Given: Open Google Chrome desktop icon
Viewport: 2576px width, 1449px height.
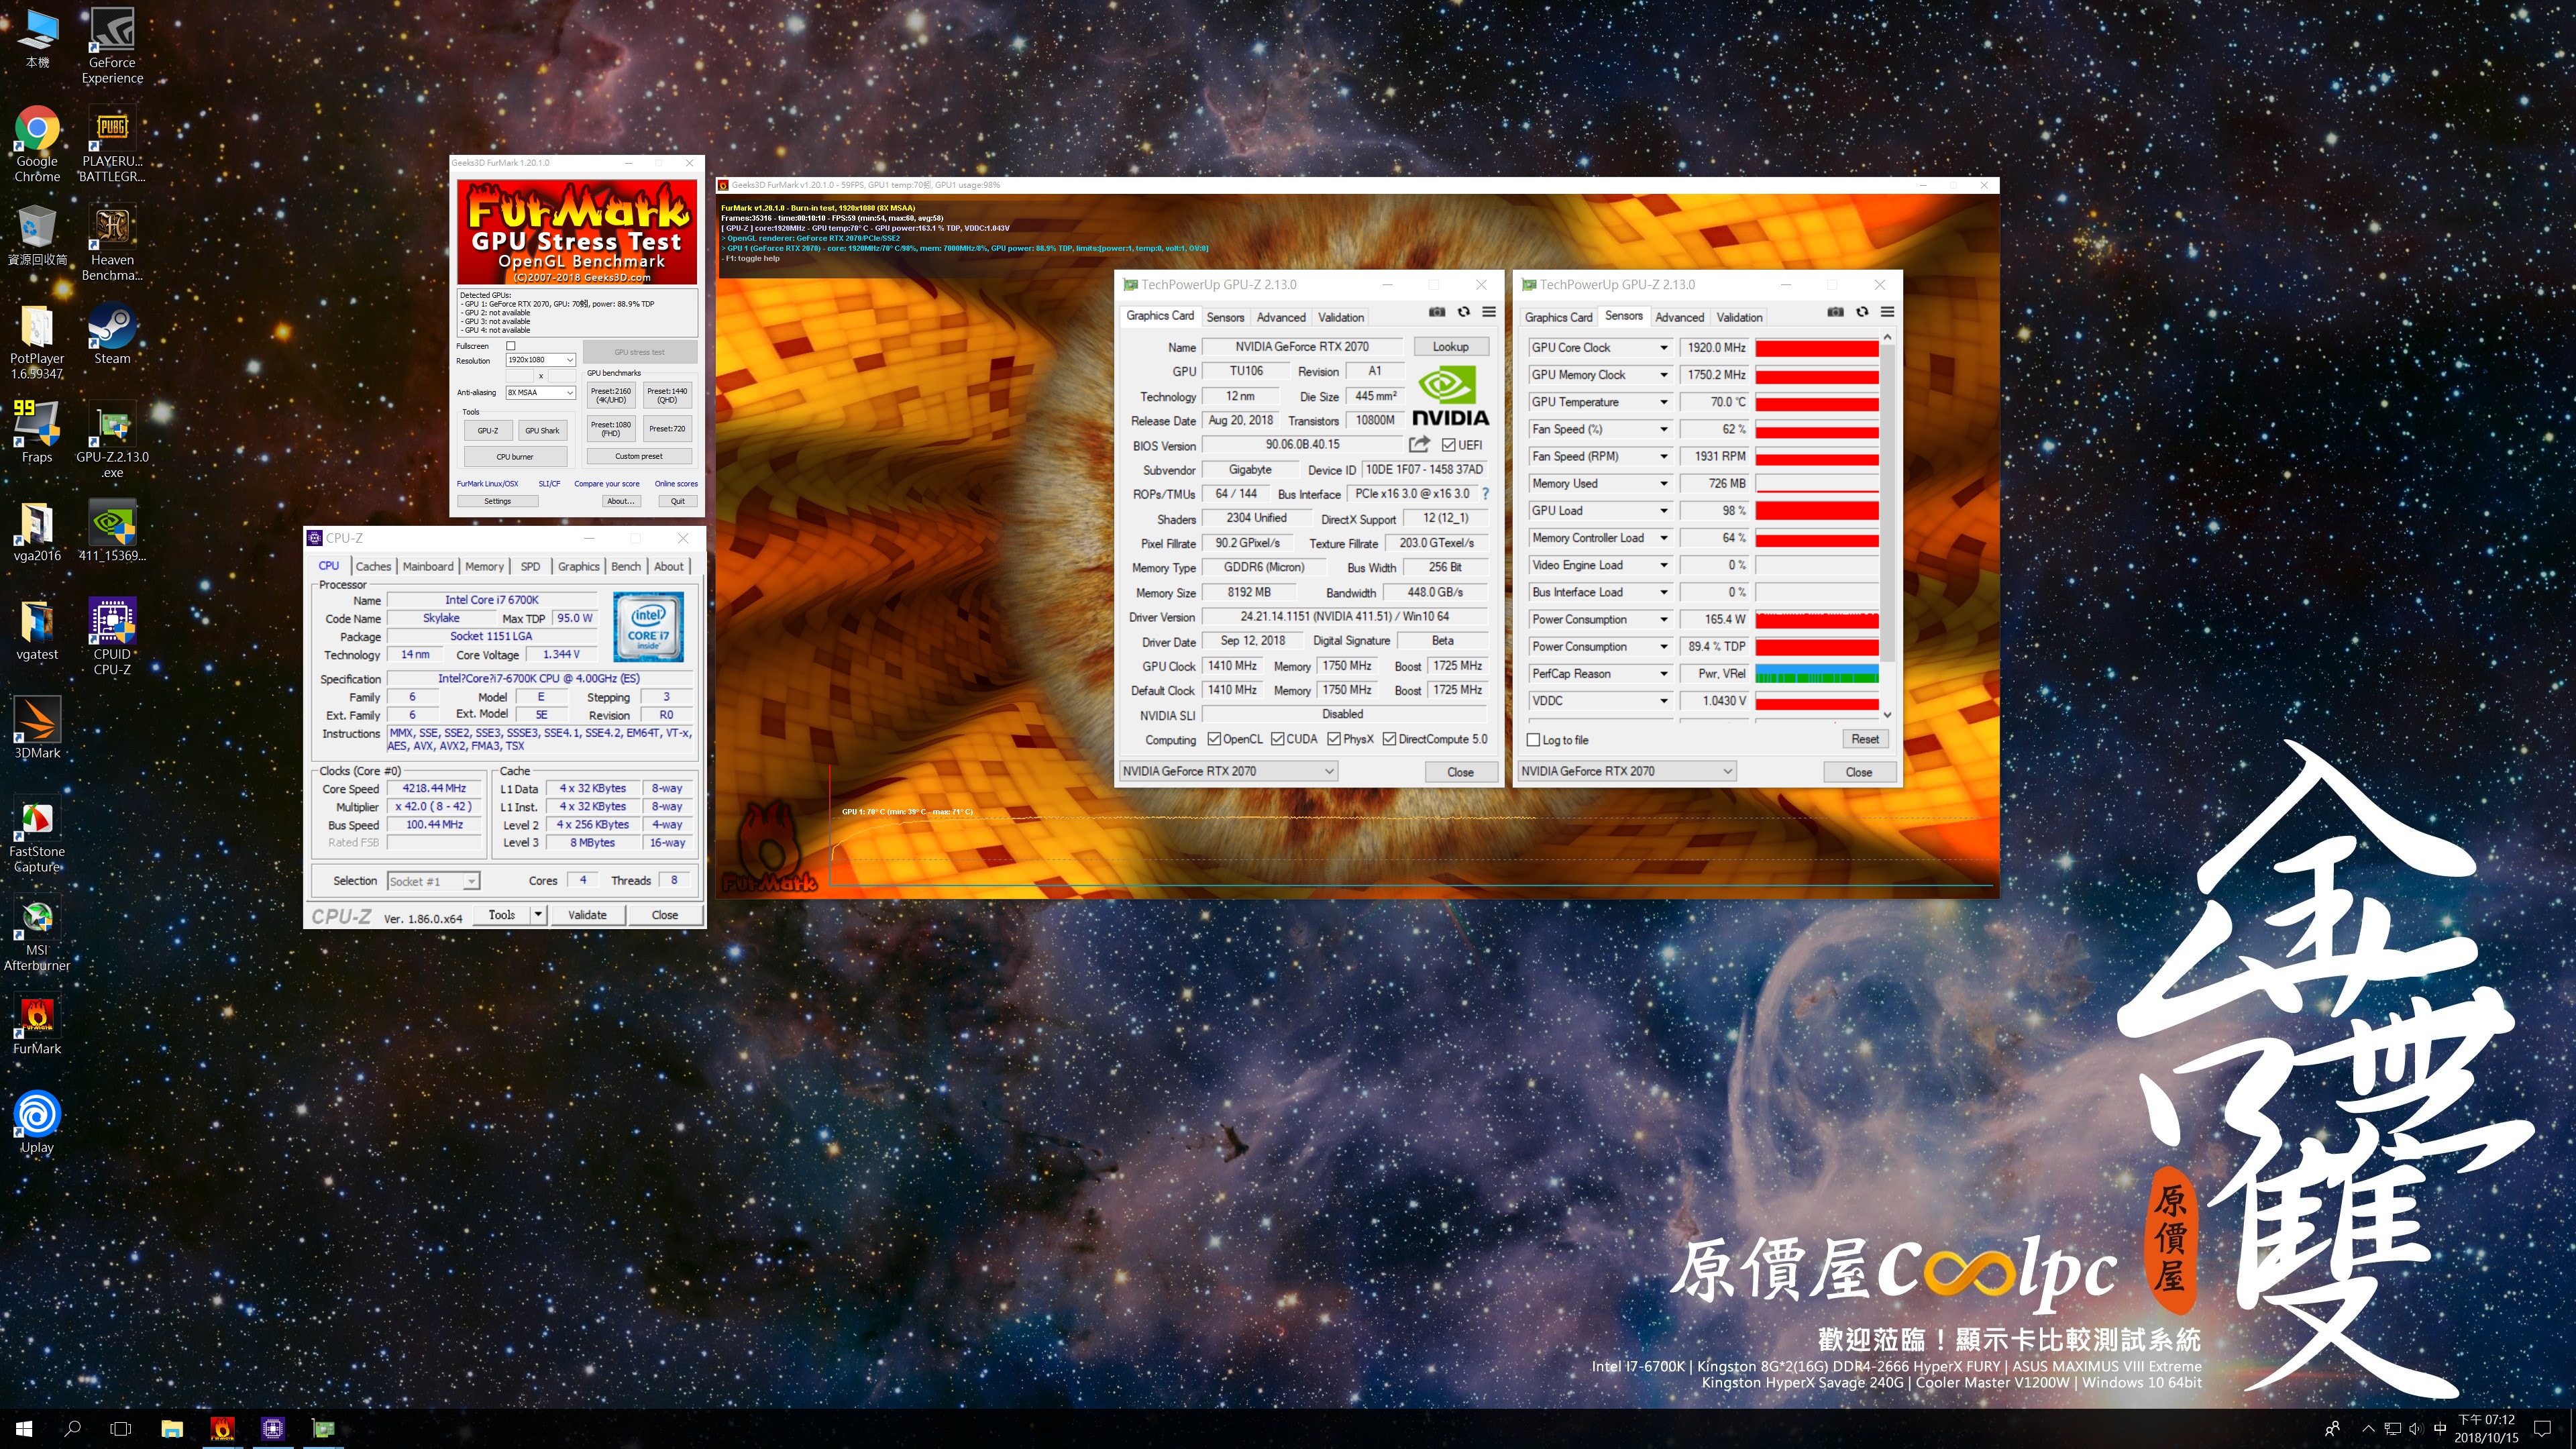Looking at the screenshot, I should pos(37,143).
